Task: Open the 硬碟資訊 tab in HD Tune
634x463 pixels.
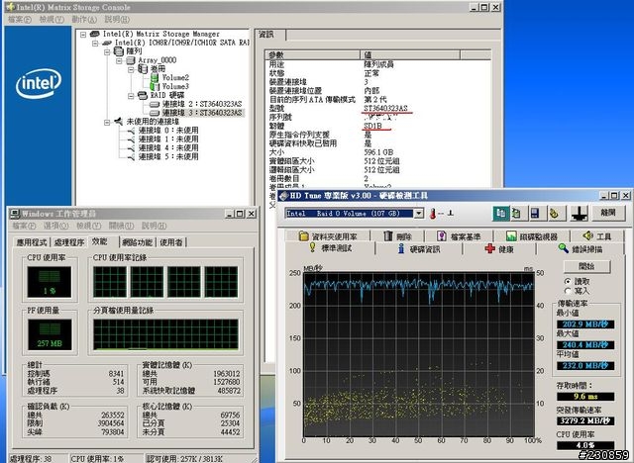Action: [418, 248]
